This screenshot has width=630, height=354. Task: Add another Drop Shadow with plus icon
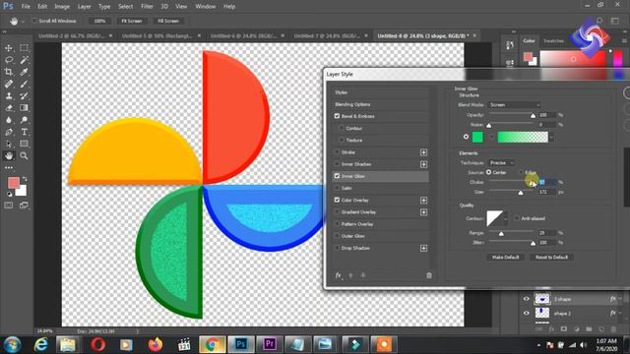point(423,249)
